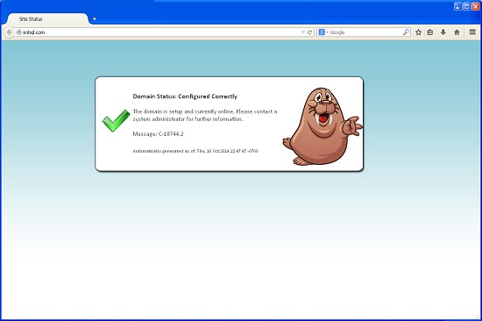Click the Domain Status: Configured Correctly heading

pyautogui.click(x=185, y=96)
